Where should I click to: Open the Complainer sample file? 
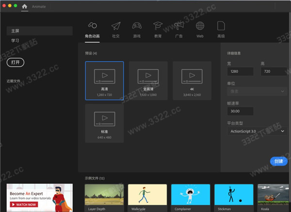tap(191, 198)
